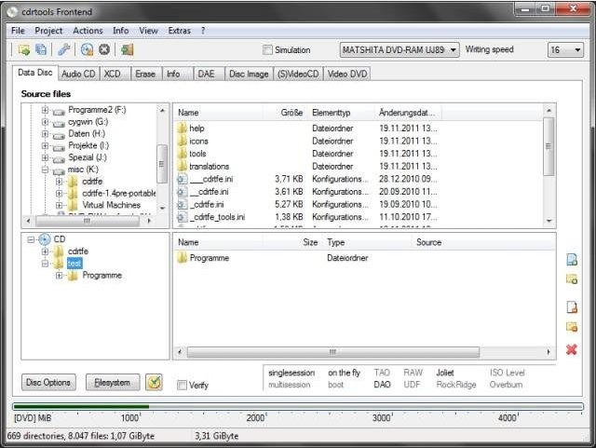This screenshot has height=448, width=596.
Task: Open the Extras menu
Action: 180,31
